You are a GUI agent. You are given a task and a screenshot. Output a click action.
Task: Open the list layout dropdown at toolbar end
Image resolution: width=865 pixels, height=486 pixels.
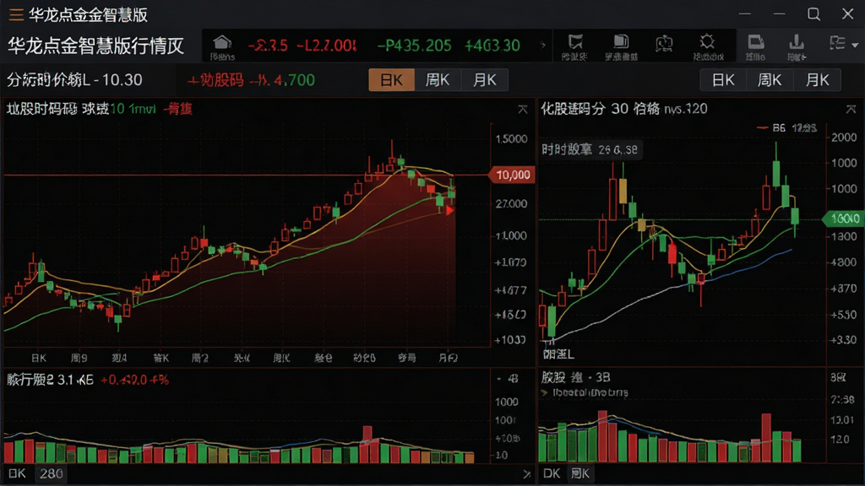844,43
